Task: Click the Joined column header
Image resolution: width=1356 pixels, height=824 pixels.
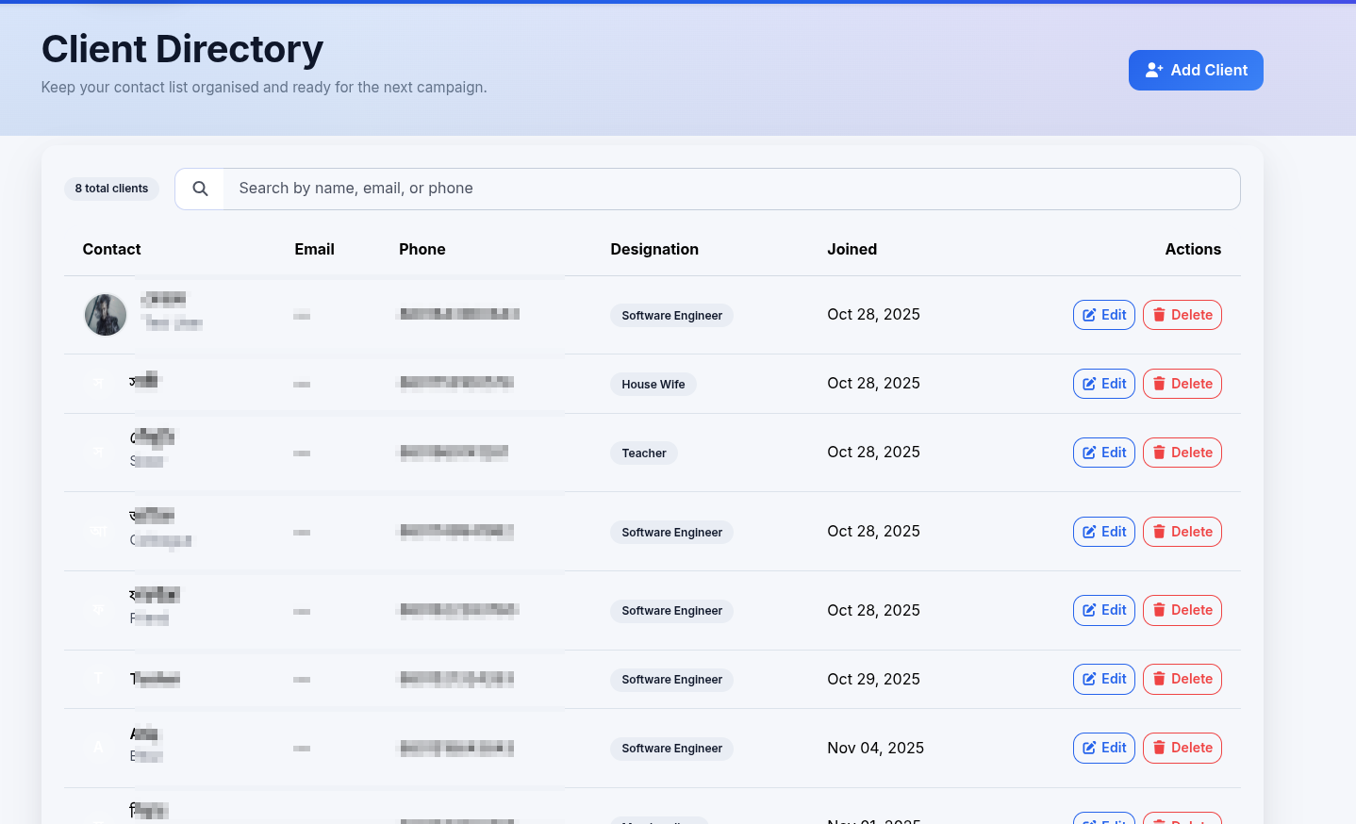Action: coord(852,249)
